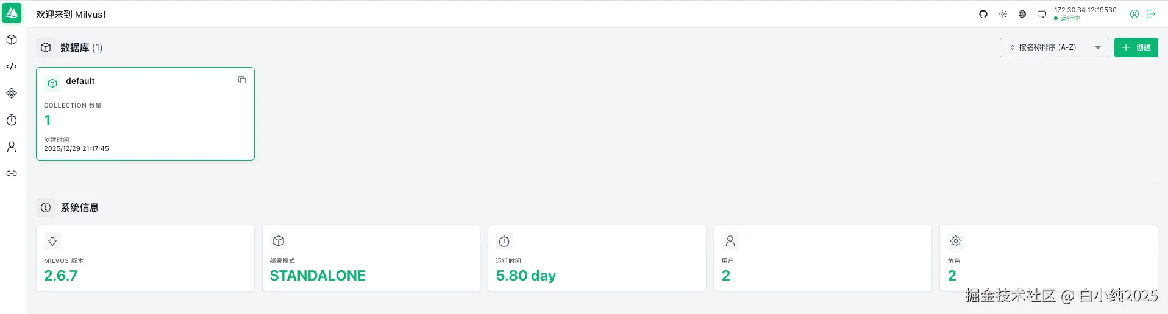Open the Milvus logo home icon

[12, 13]
